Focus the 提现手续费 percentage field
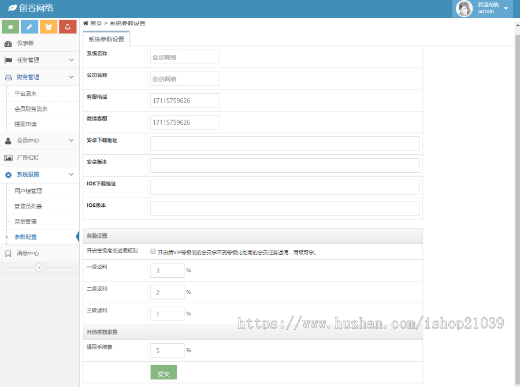The image size is (520, 387). click(x=168, y=351)
